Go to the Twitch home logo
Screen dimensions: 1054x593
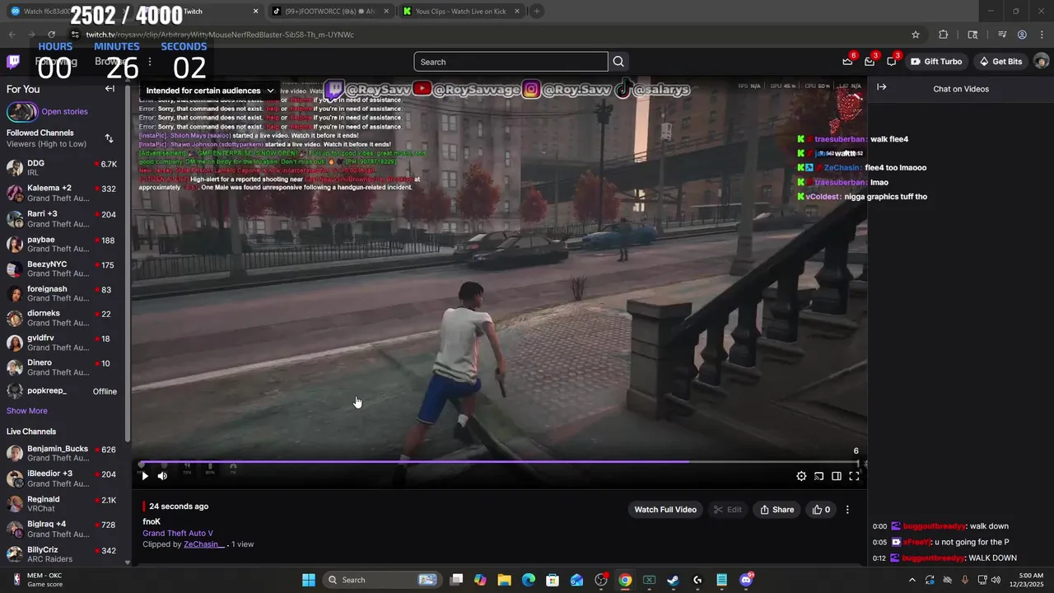[x=13, y=62]
